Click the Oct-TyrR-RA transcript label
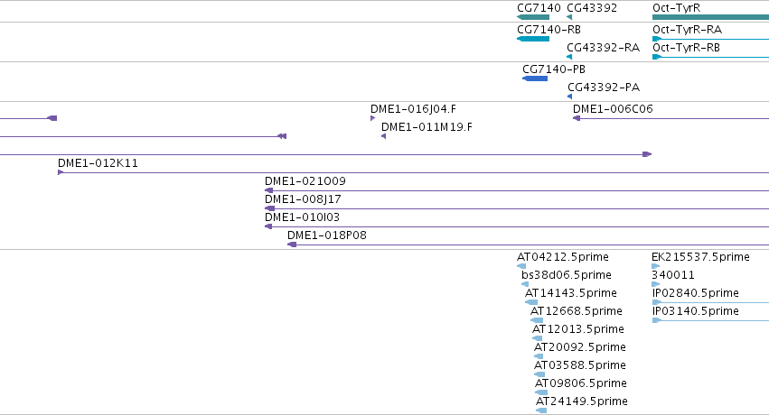The width and height of the screenshot is (769, 415). pyautogui.click(x=687, y=30)
